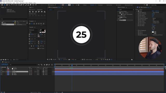Screen dimensions: 166x93
Task: Click the paragraph center text icon
Action: [x=32, y=24]
